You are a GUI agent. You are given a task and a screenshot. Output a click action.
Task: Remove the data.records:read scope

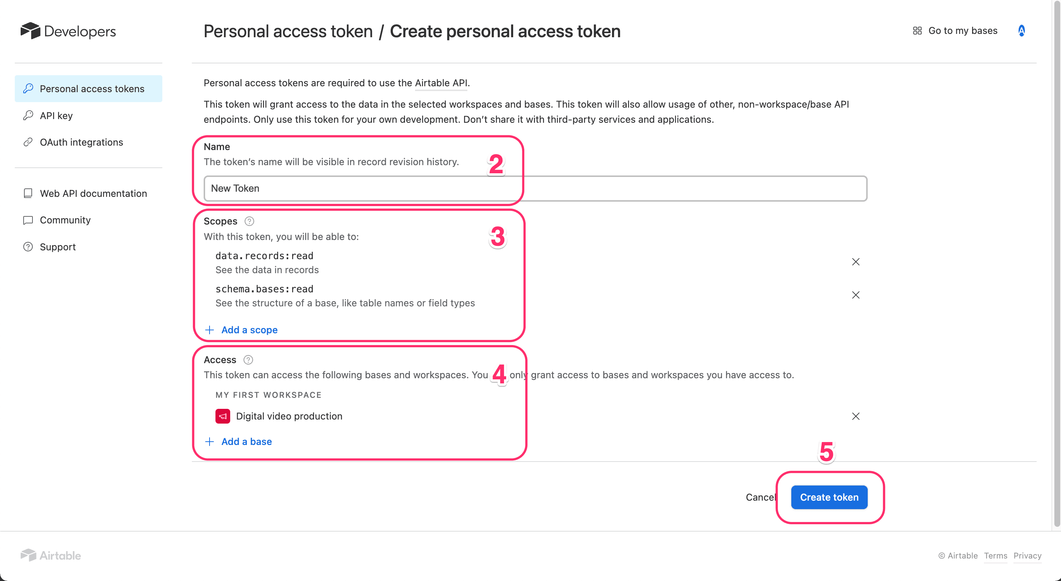[x=856, y=262]
